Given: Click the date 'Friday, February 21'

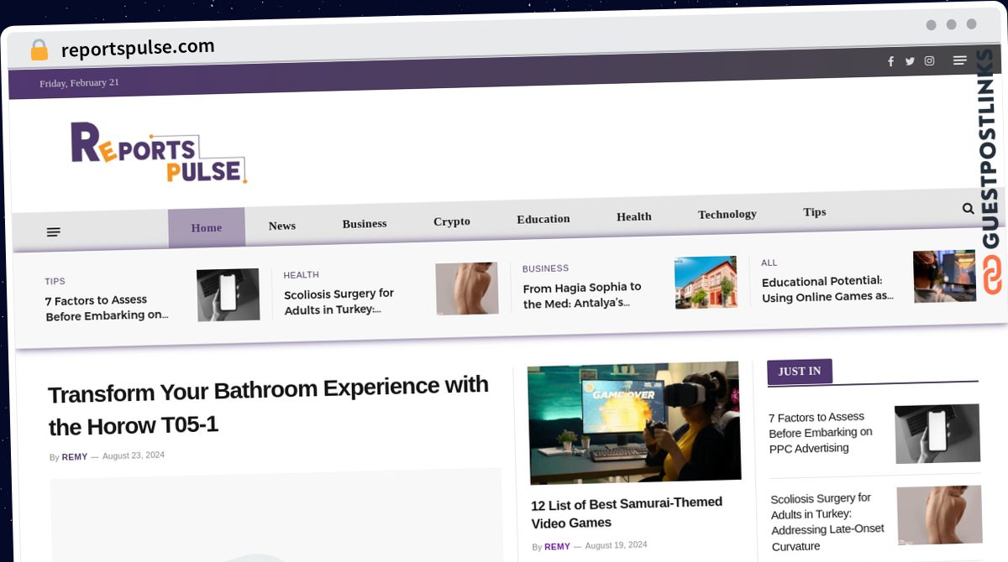Looking at the screenshot, I should [79, 83].
